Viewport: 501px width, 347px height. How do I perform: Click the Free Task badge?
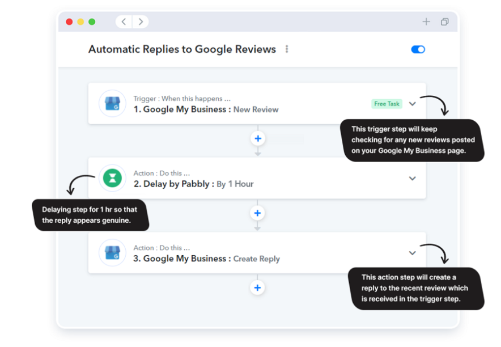[387, 104]
